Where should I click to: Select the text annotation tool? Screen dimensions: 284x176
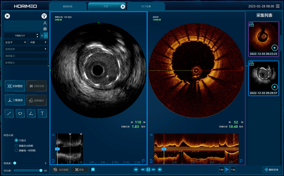42,113
